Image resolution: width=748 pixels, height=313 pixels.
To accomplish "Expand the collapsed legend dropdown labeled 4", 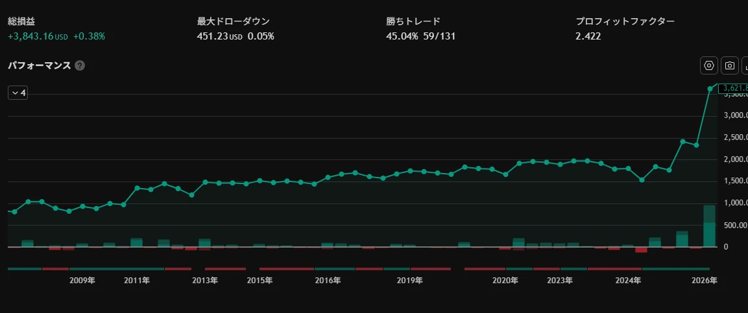I will coord(18,93).
